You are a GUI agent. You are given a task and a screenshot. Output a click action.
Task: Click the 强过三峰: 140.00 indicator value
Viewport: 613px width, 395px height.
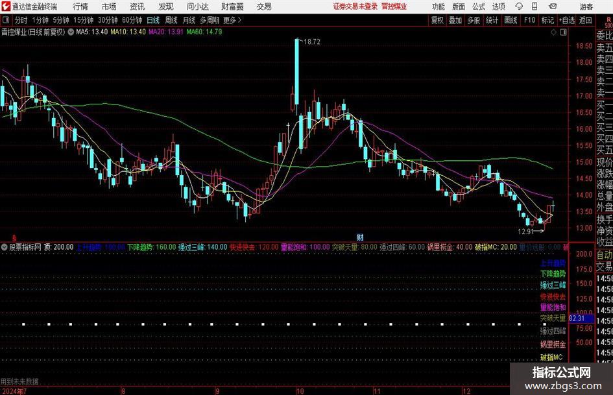pyautogui.click(x=202, y=247)
